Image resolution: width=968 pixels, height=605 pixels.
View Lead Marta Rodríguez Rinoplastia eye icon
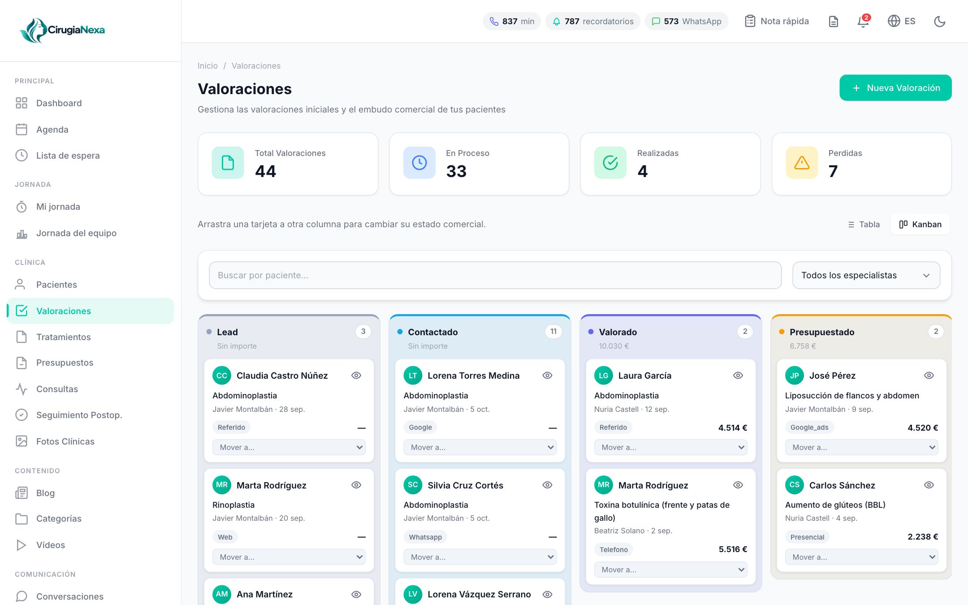click(356, 485)
